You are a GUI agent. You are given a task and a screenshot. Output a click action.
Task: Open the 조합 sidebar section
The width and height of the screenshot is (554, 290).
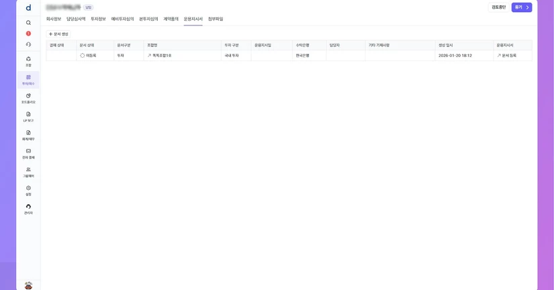tap(28, 62)
